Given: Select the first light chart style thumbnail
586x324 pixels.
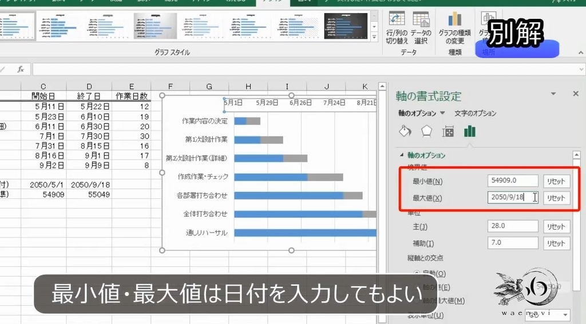Looking at the screenshot, I should [17, 26].
